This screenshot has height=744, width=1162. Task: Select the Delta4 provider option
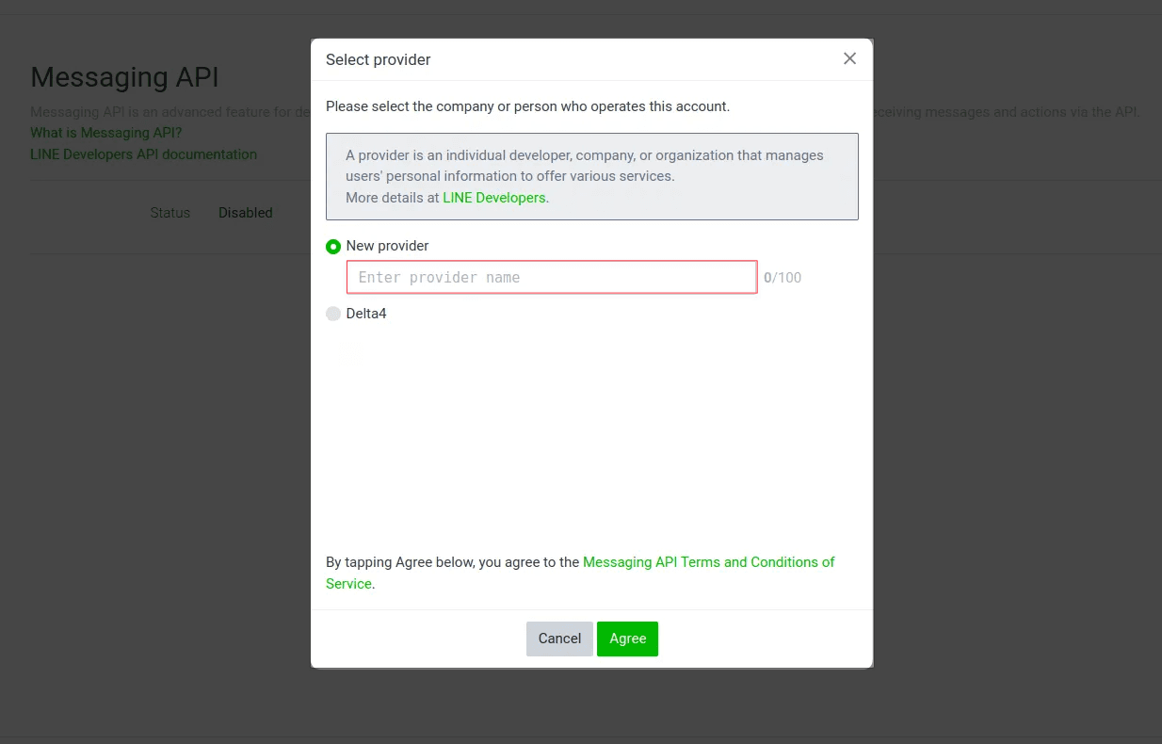click(332, 313)
